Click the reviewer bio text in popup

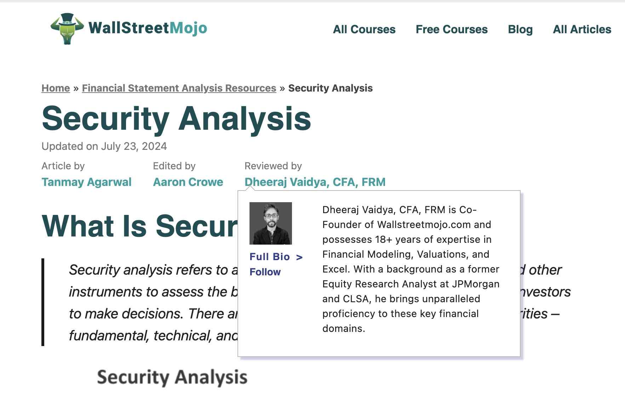(411, 269)
